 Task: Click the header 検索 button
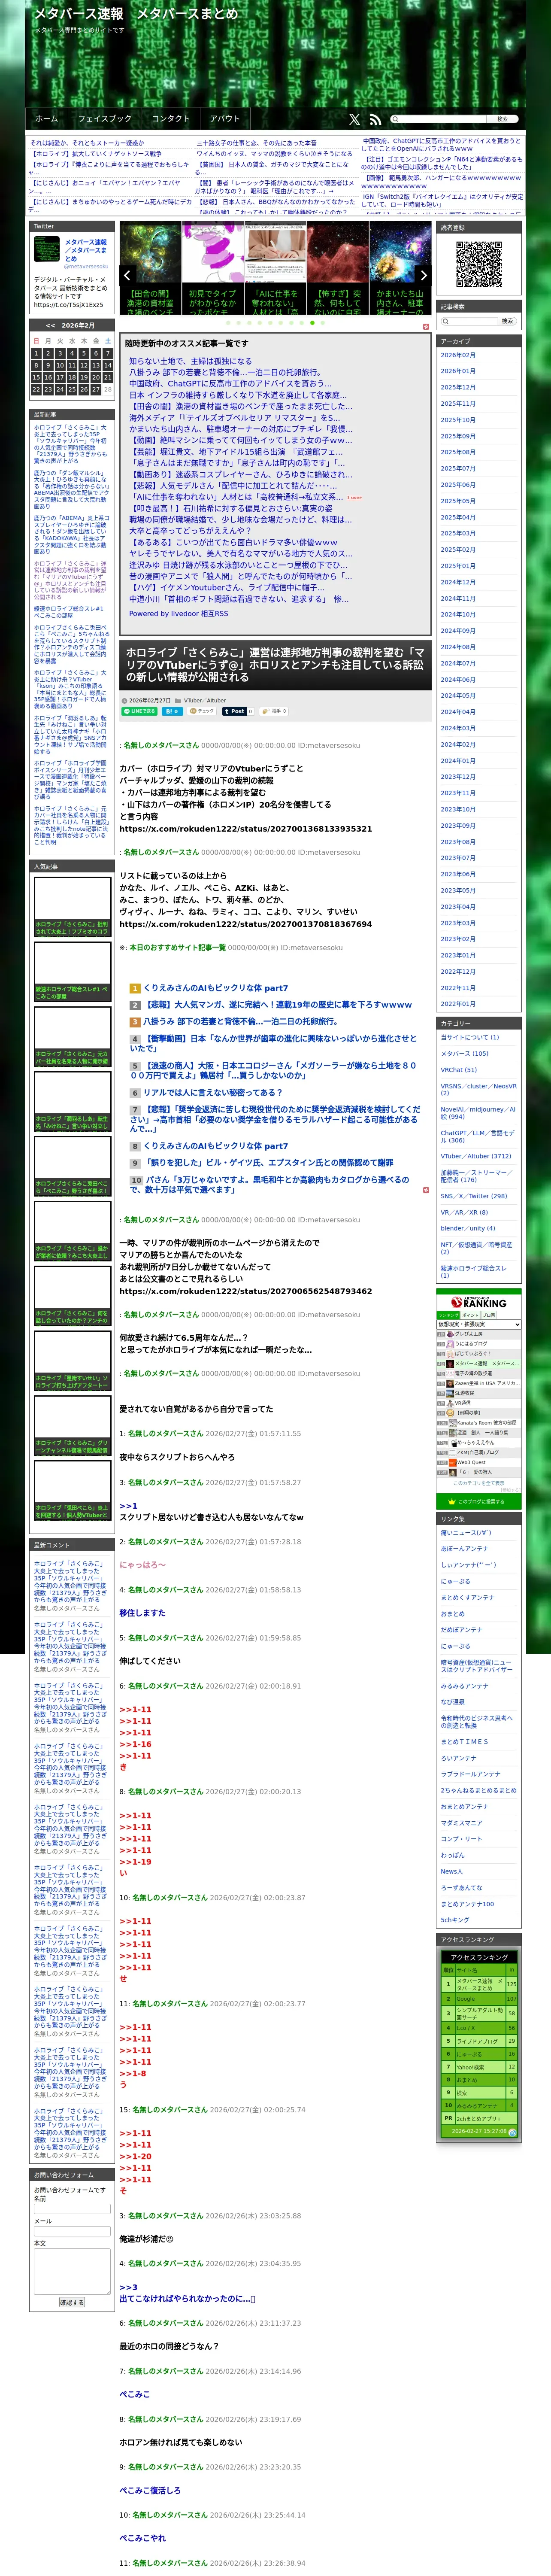click(502, 119)
